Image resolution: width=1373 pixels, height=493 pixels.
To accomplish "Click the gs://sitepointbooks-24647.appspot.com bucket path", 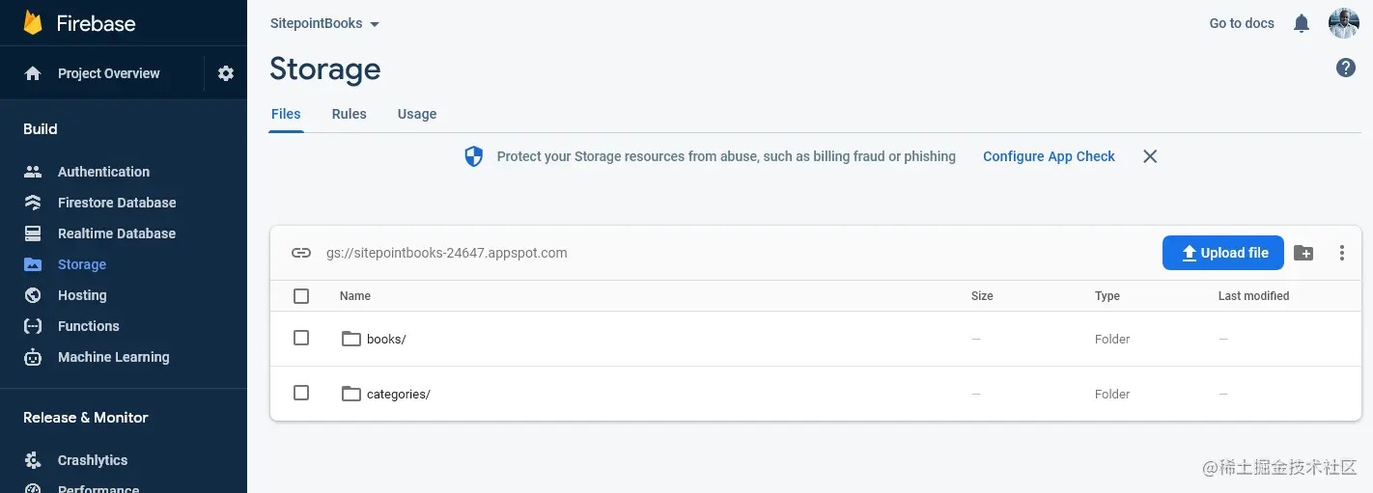I will (447, 253).
